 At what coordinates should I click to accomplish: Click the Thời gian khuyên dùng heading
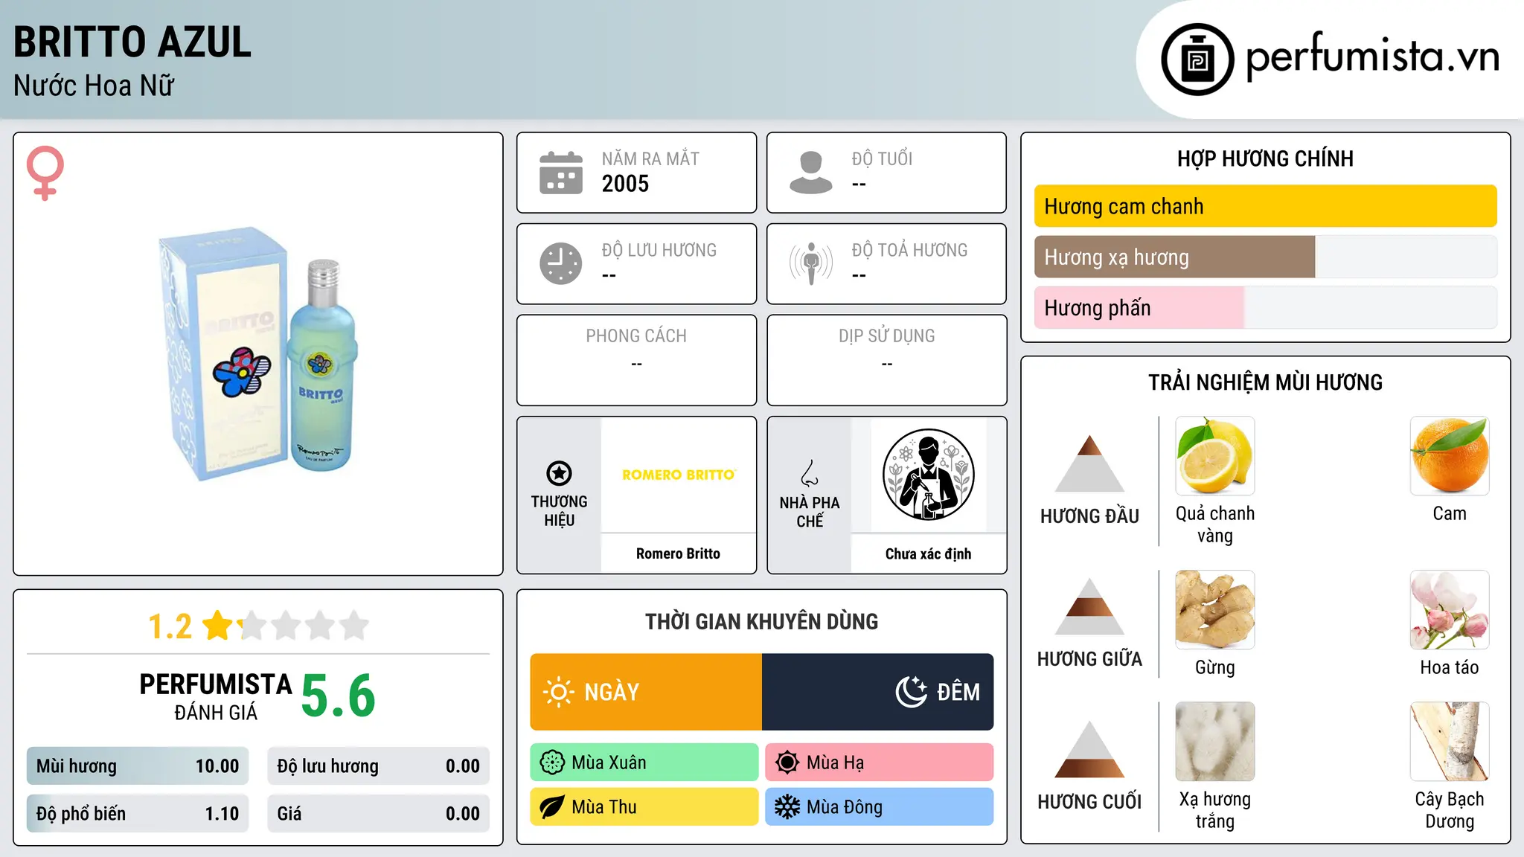pyautogui.click(x=762, y=621)
